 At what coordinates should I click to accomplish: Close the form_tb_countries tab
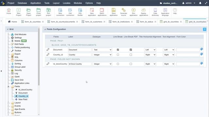[x=43, y=22]
